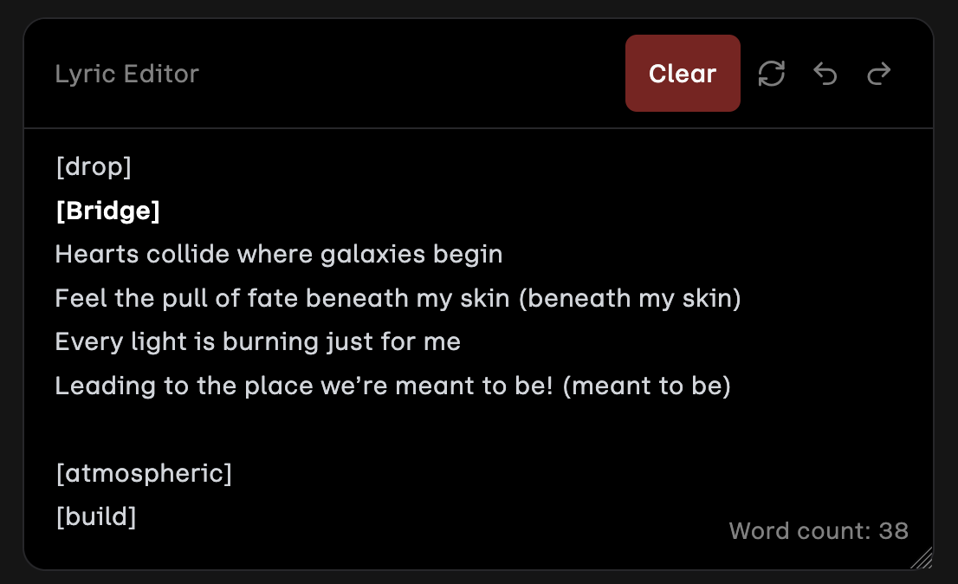Click the '(meant to be)' echo text

[646, 386]
